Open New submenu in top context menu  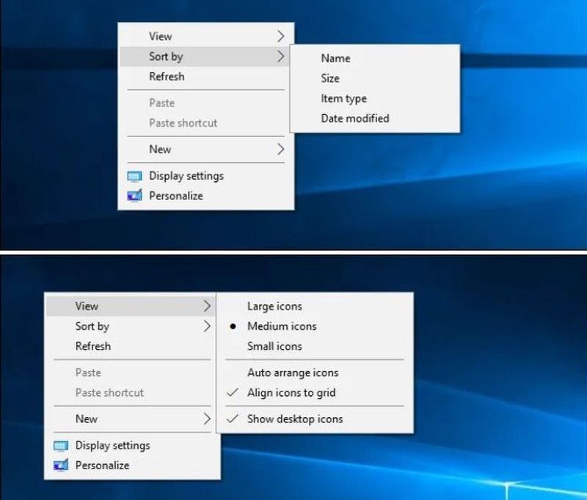pyautogui.click(x=206, y=150)
